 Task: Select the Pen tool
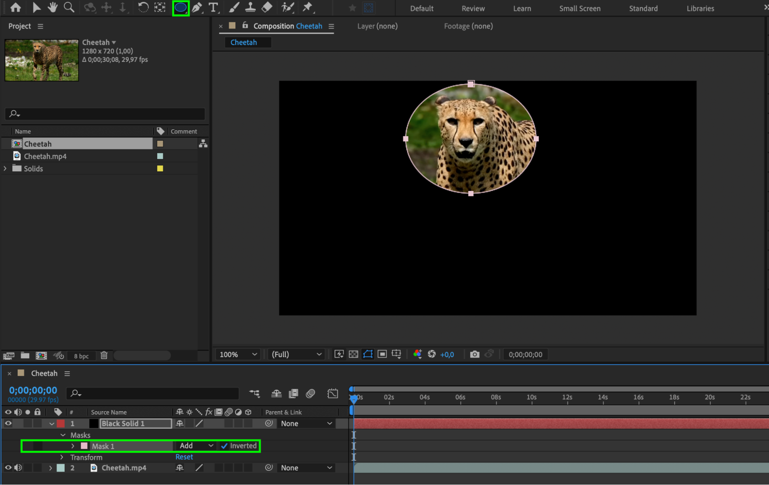(197, 7)
